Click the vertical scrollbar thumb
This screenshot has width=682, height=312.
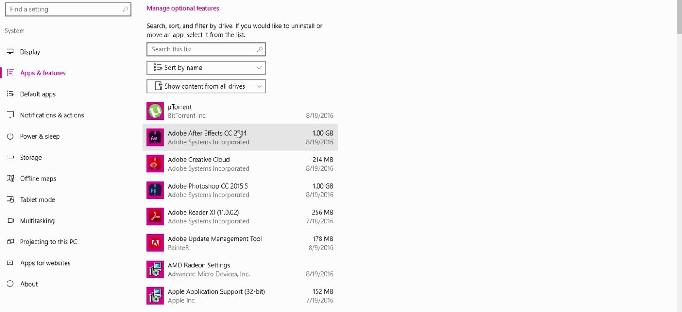(679, 17)
